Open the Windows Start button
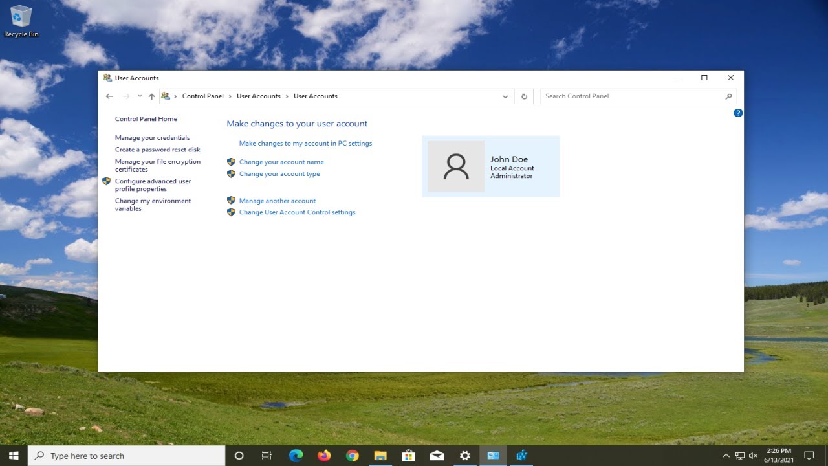828x466 pixels. [14, 456]
